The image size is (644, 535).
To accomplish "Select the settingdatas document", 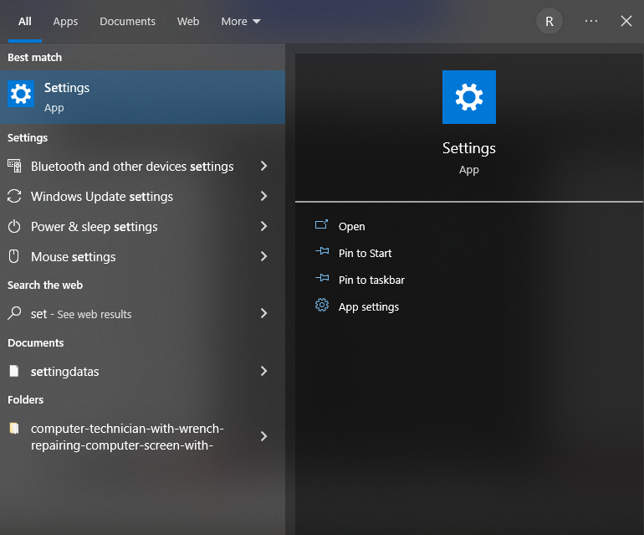I will [x=142, y=371].
